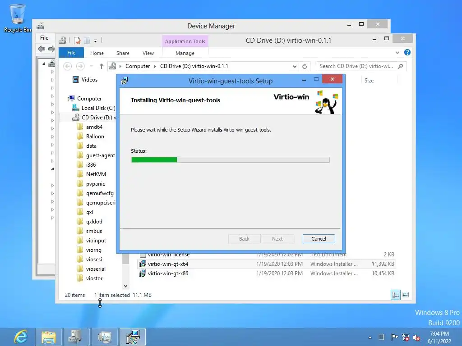Image resolution: width=462 pixels, height=346 pixels.
Task: Collapse the top Device Manager tree node
Action: click(x=44, y=64)
